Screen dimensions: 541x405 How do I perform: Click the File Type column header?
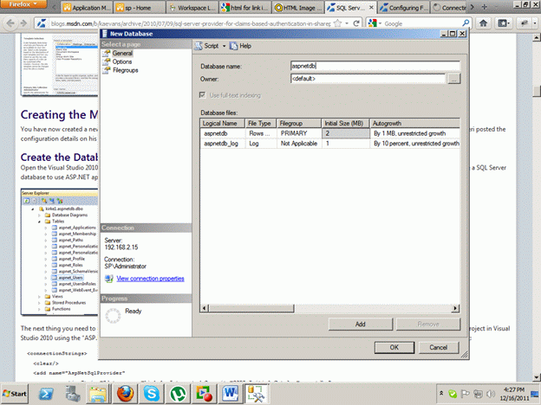261,123
